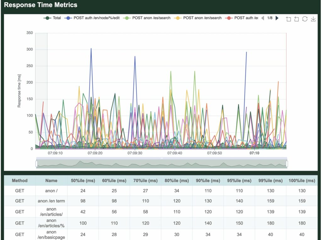Select the 'anon /en term' name cell
322x240 pixels.
pyautogui.click(x=51, y=201)
